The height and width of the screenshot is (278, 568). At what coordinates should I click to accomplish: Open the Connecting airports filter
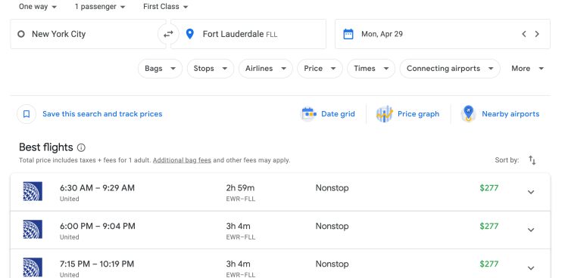(x=450, y=69)
